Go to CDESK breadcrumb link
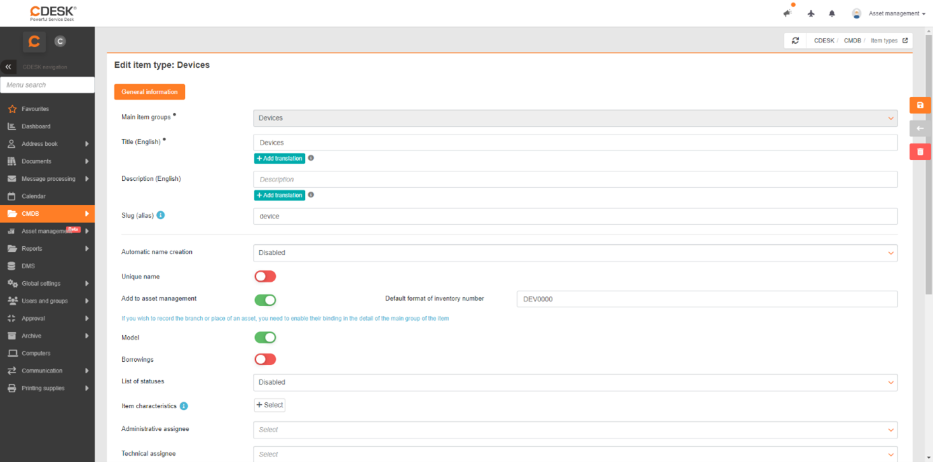Viewport: 933px width, 462px height. click(824, 40)
